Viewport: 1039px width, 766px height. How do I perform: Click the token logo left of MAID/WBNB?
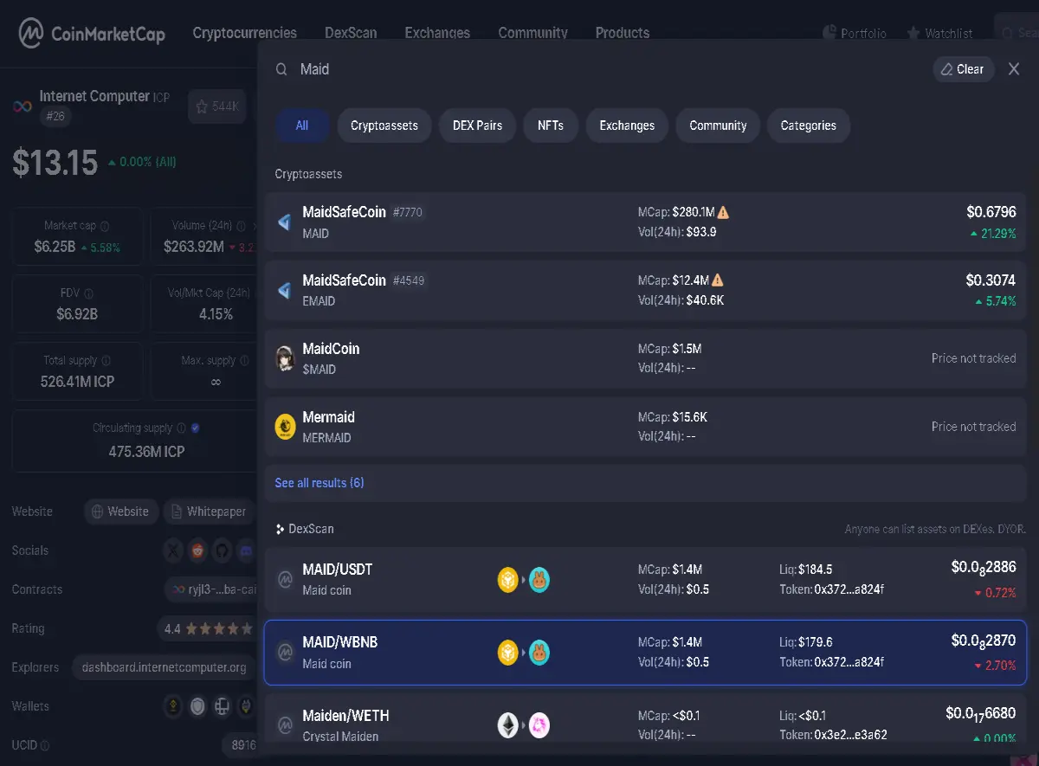(285, 653)
